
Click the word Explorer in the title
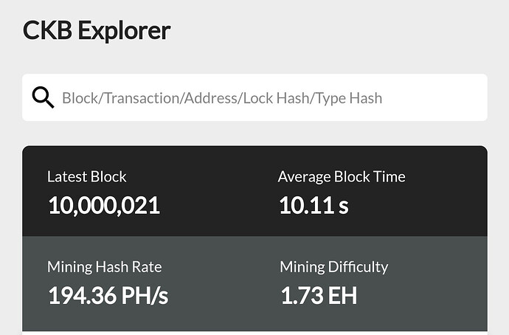pos(124,30)
